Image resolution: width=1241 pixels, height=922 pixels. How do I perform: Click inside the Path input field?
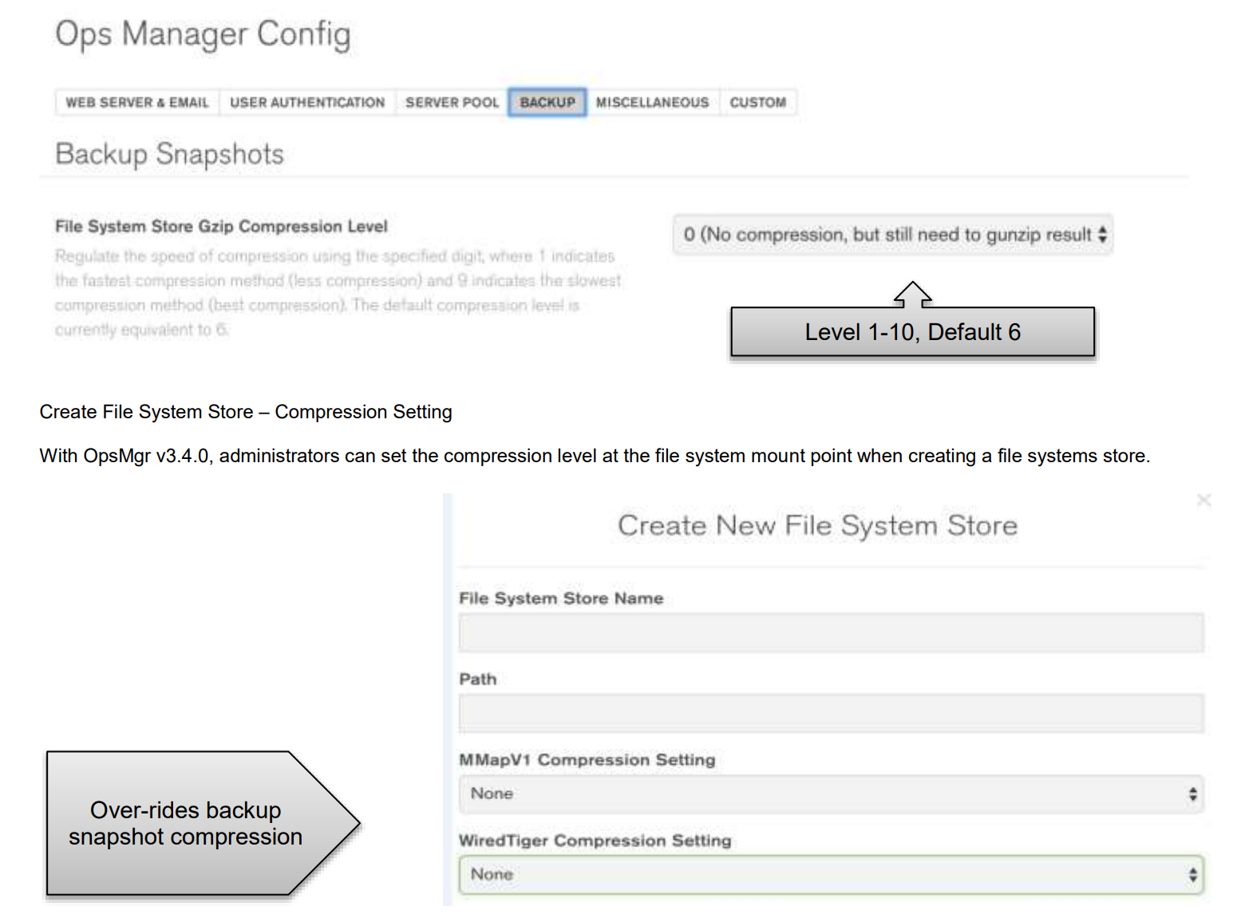tap(830, 713)
